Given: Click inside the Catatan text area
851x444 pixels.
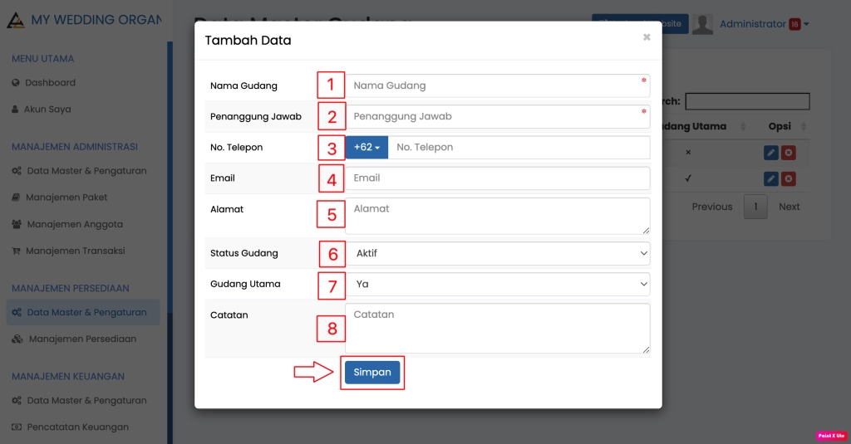Looking at the screenshot, I should click(497, 328).
